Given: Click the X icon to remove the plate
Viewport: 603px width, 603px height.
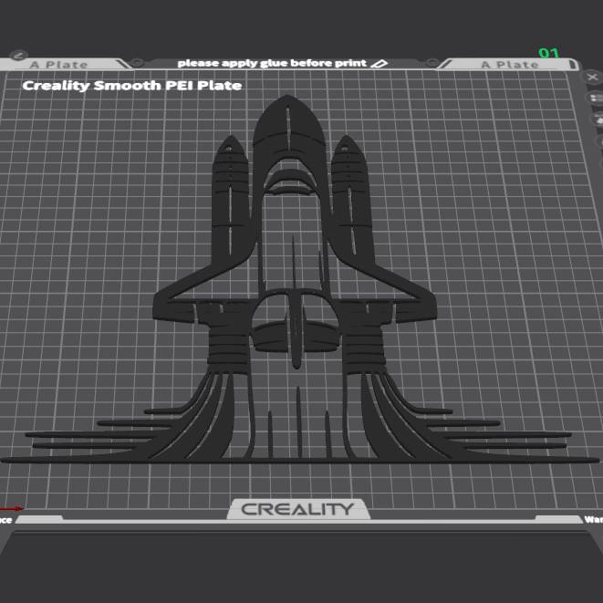Looking at the screenshot, I should (593, 78).
